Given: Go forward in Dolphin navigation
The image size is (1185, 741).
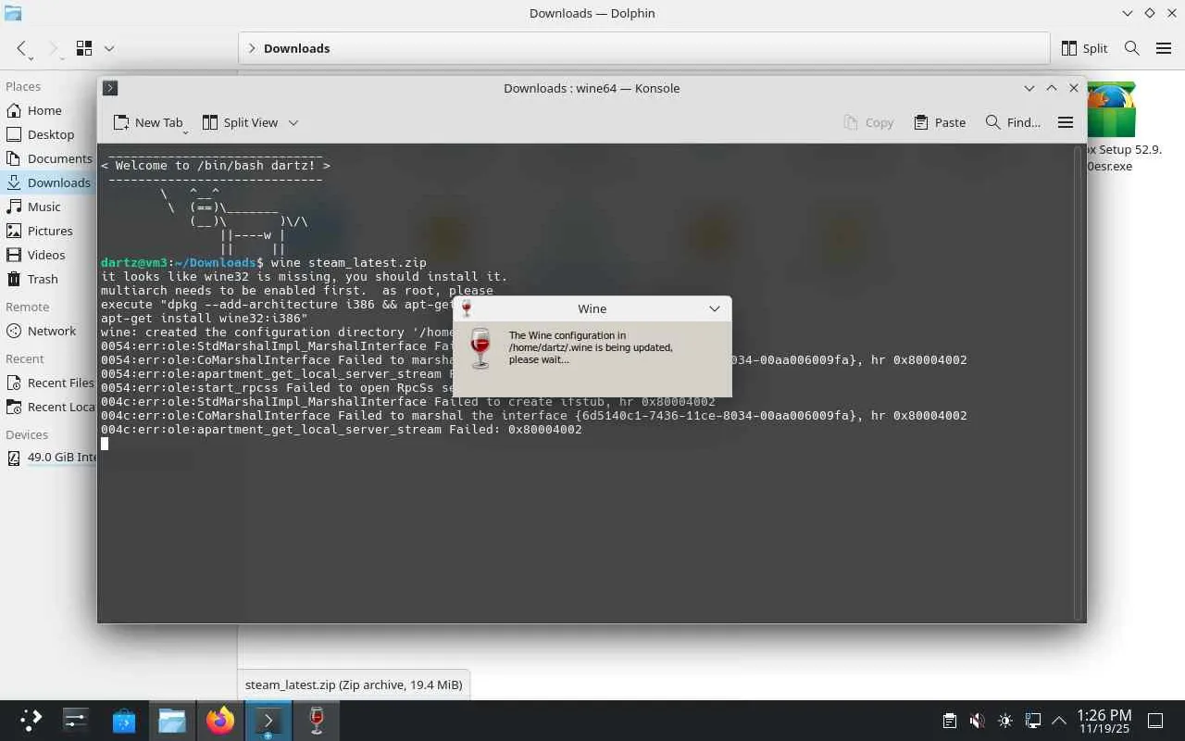Looking at the screenshot, I should point(53,48).
